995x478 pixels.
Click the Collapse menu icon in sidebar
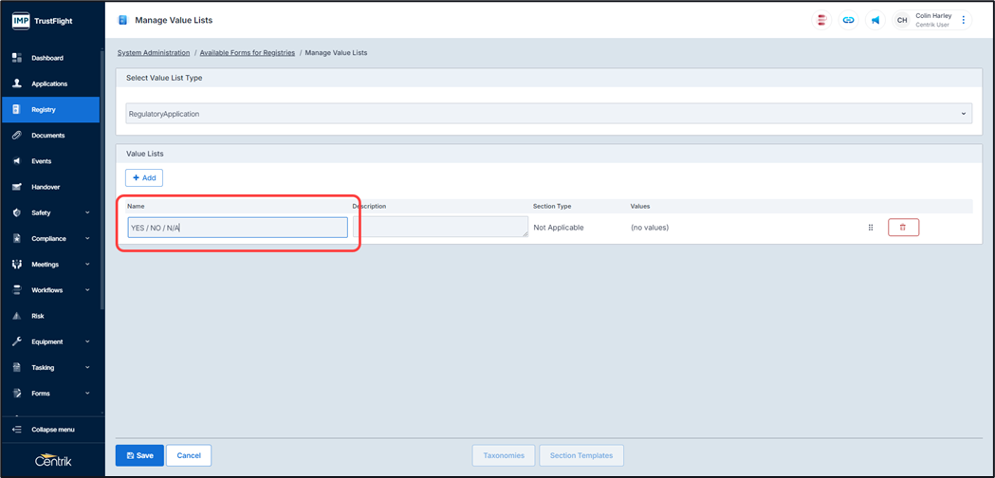point(17,430)
